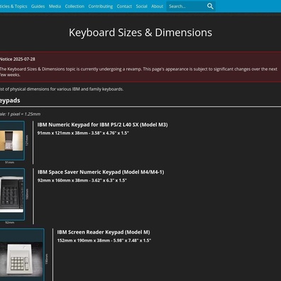281x281 pixels.
Task: Click the Notice 2025-07-28 banner
Action: click(x=140, y=67)
